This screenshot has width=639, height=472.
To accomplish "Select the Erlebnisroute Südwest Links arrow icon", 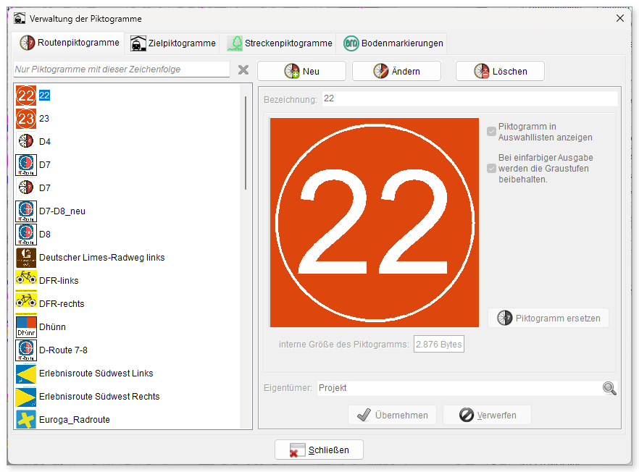I will pyautogui.click(x=26, y=374).
